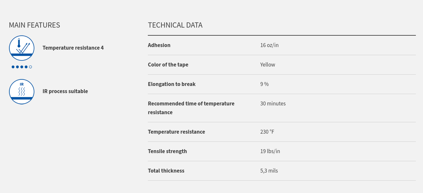
Task: Select the 230 °F temperature value
Action: point(267,132)
